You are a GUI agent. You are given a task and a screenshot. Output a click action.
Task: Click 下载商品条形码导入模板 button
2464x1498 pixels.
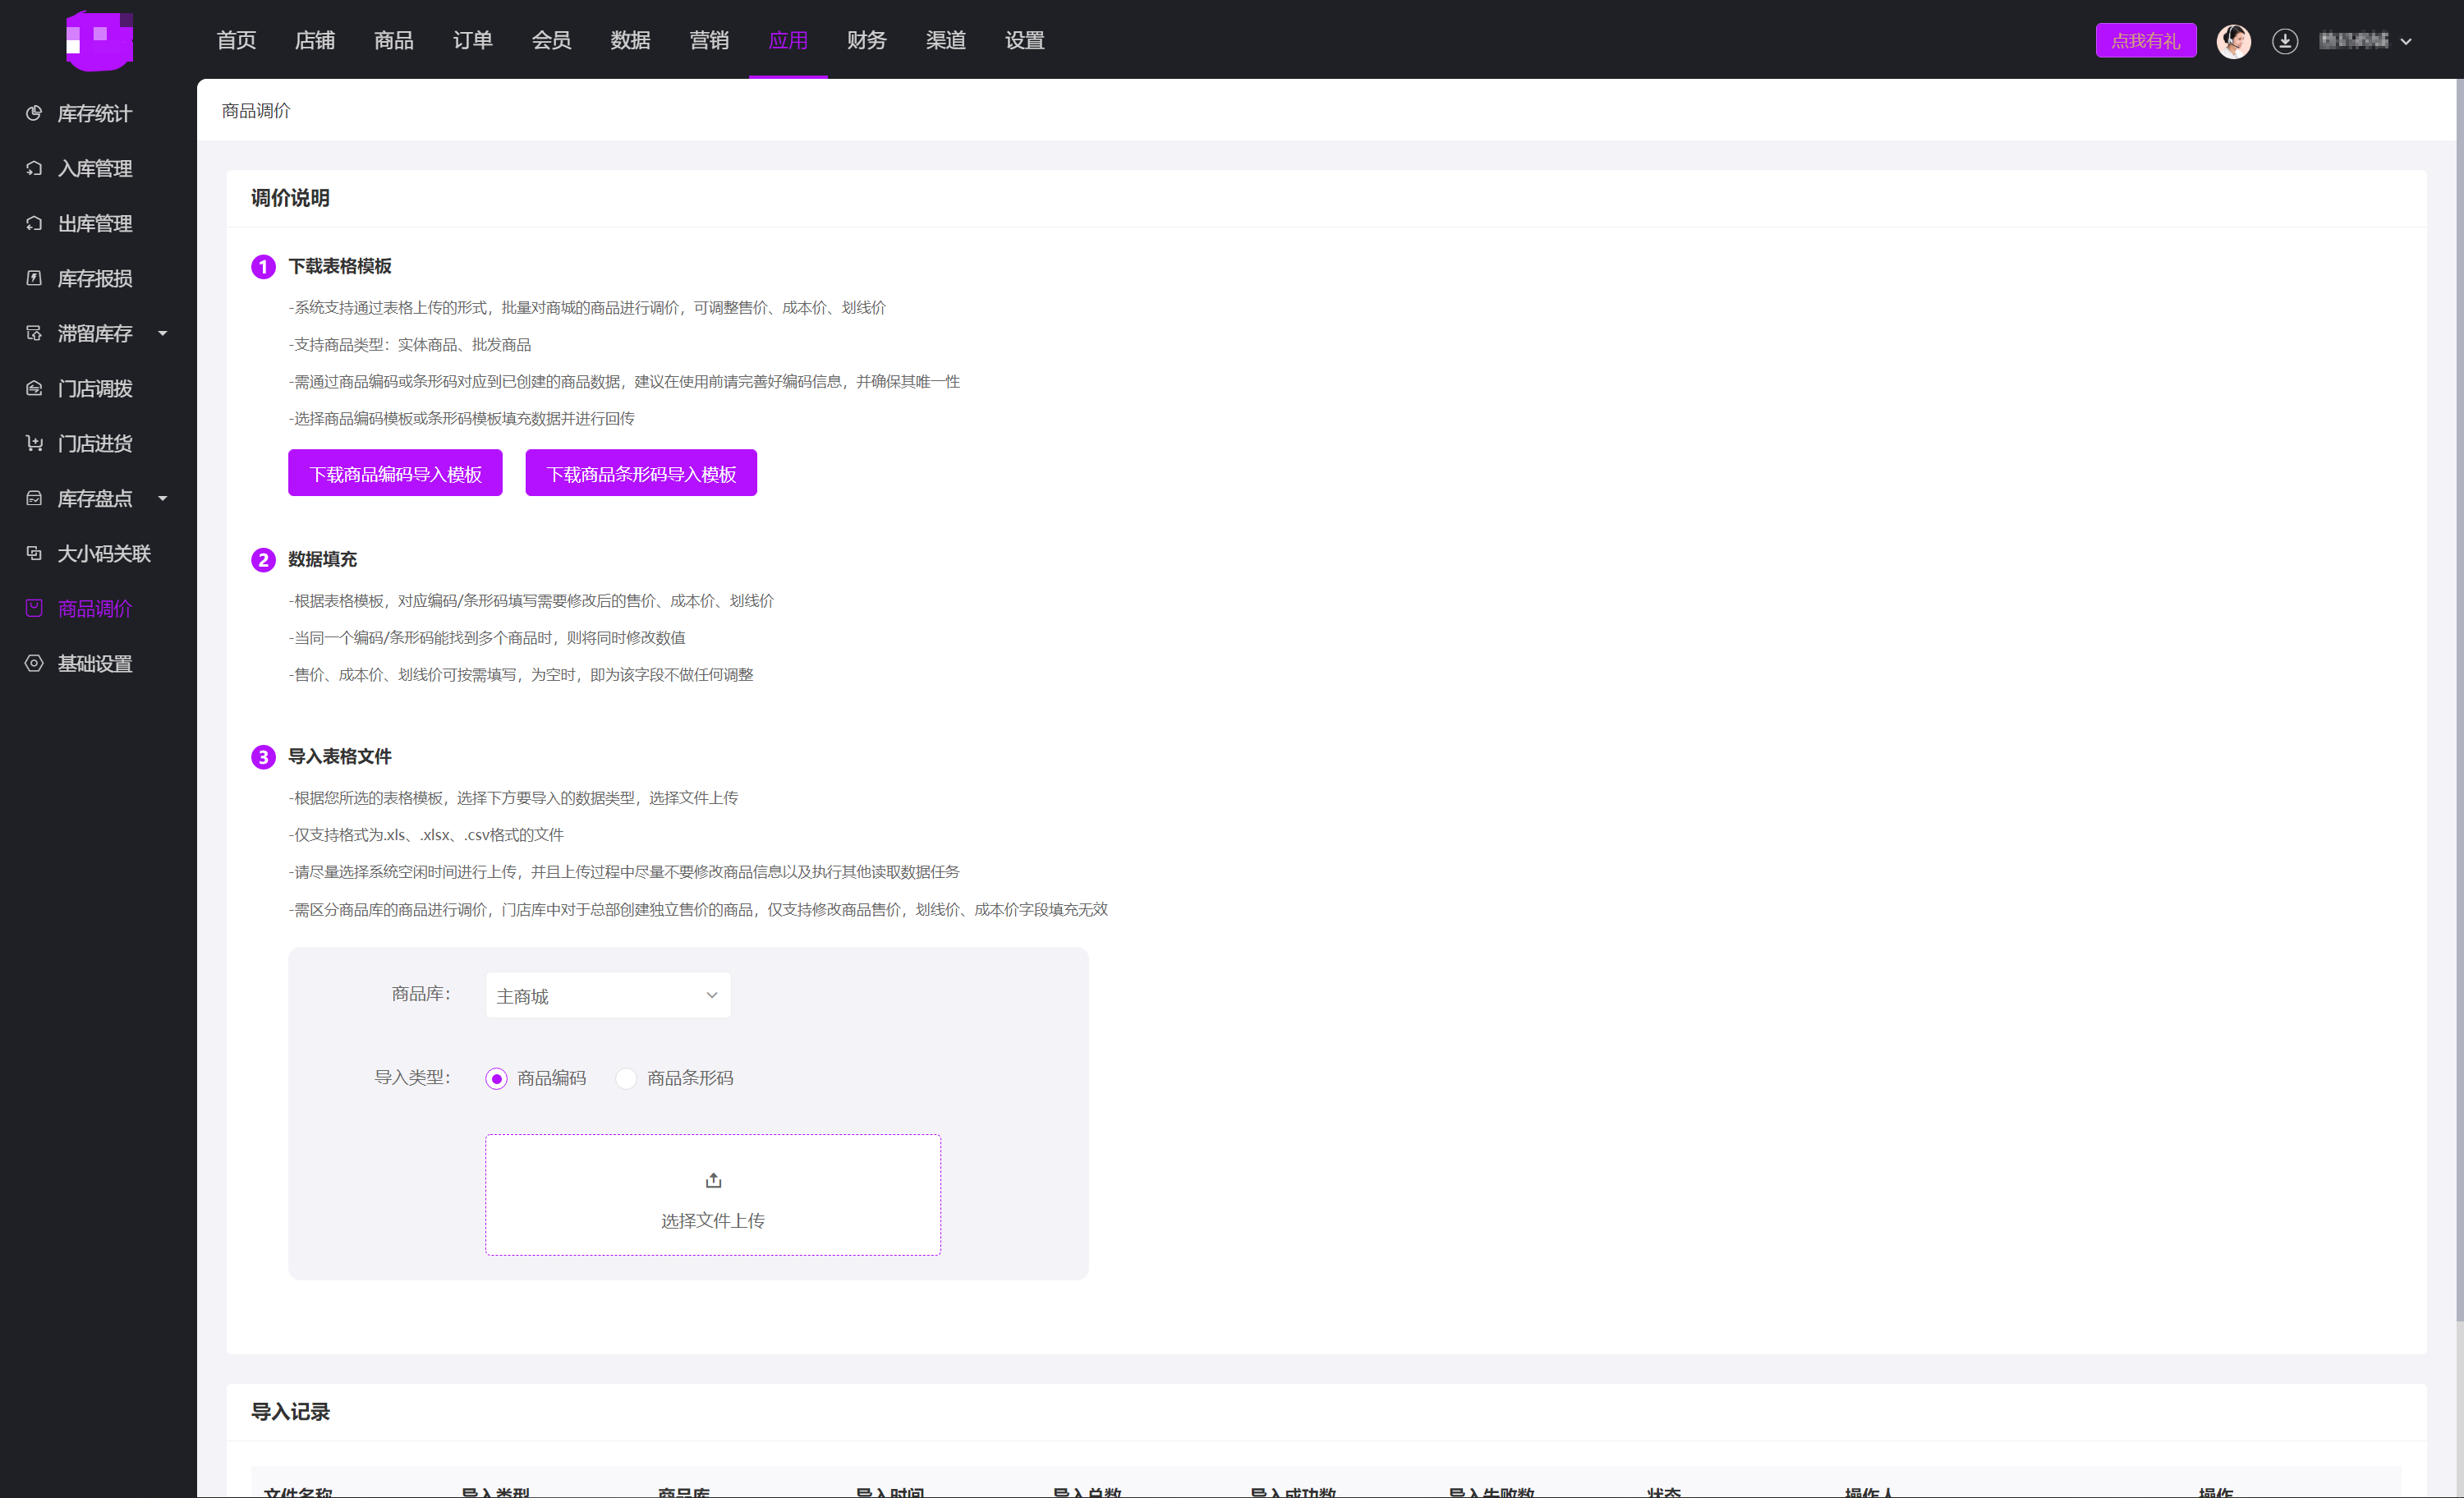click(x=641, y=473)
